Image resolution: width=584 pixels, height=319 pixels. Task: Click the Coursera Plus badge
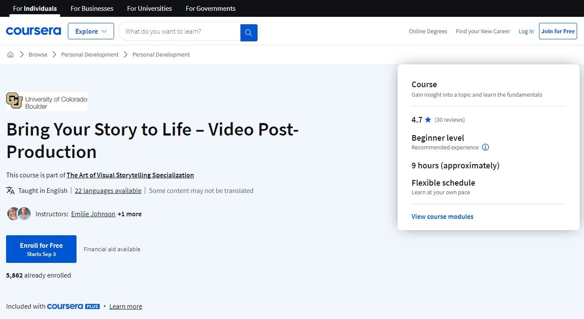click(73, 306)
